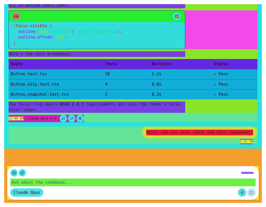Click the 'Pass' status in the Button.snapshot.test.tsx row
The width and height of the screenshot is (266, 207).
point(221,94)
